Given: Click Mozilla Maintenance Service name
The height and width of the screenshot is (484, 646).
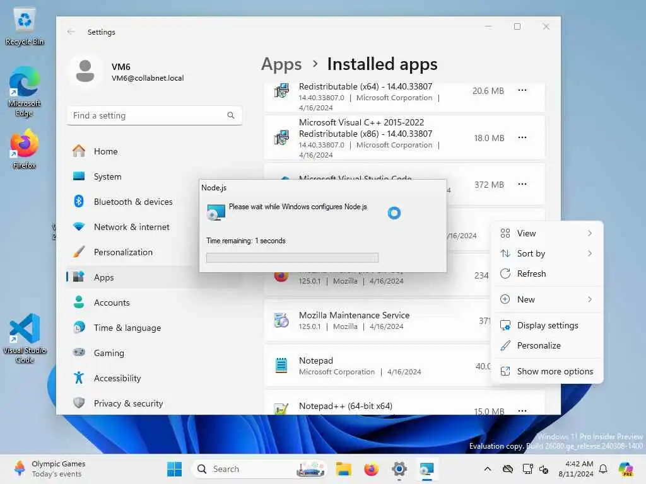Looking at the screenshot, I should point(355,315).
